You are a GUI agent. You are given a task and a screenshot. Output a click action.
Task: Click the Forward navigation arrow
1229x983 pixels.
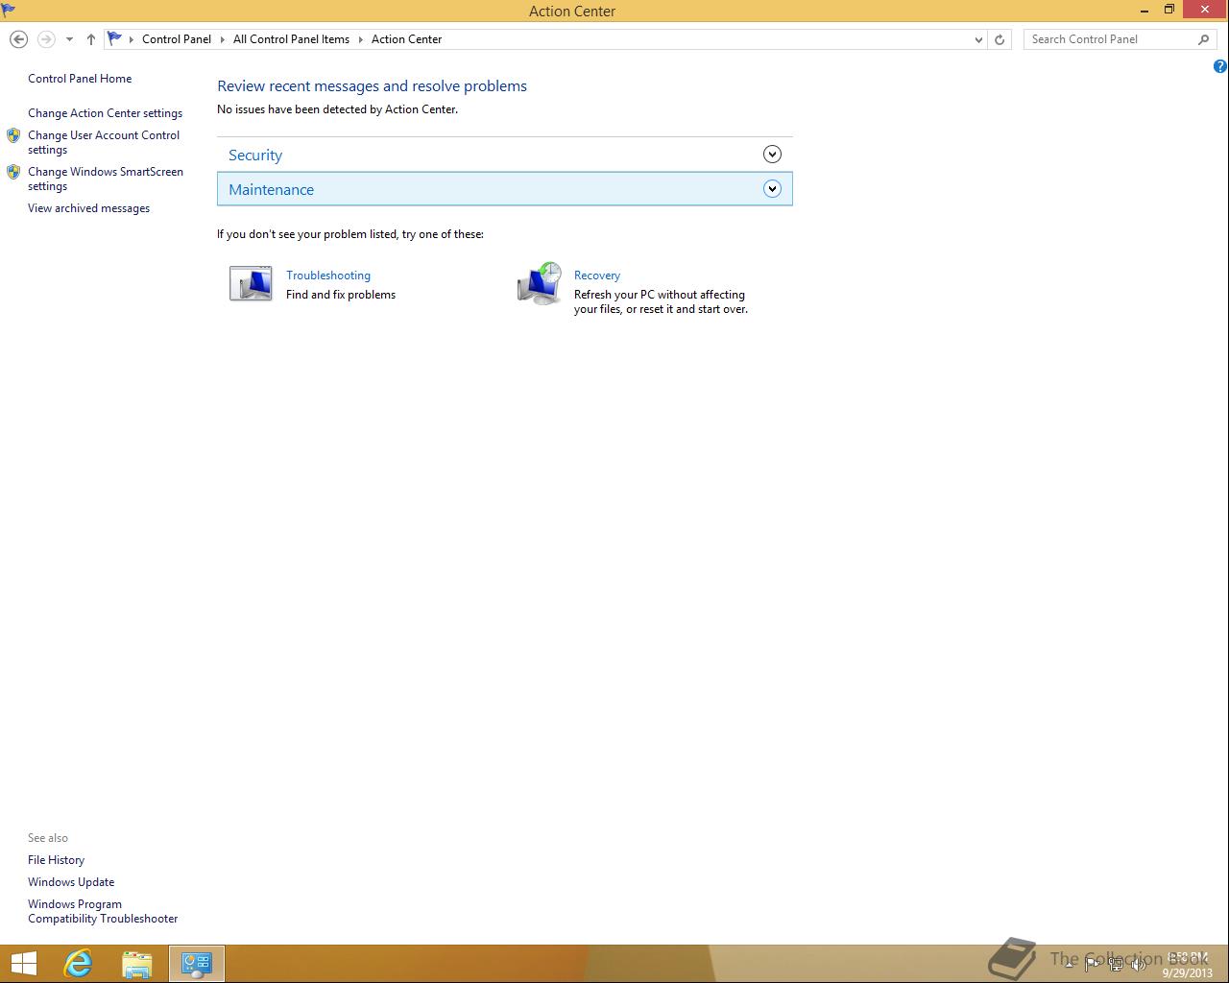[45, 39]
